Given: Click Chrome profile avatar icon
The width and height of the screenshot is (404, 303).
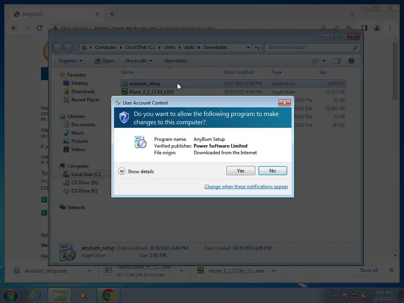Looking at the screenshot, I should pyautogui.click(x=377, y=28).
